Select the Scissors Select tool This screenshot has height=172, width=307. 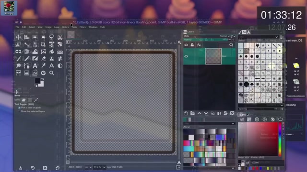coord(60,37)
